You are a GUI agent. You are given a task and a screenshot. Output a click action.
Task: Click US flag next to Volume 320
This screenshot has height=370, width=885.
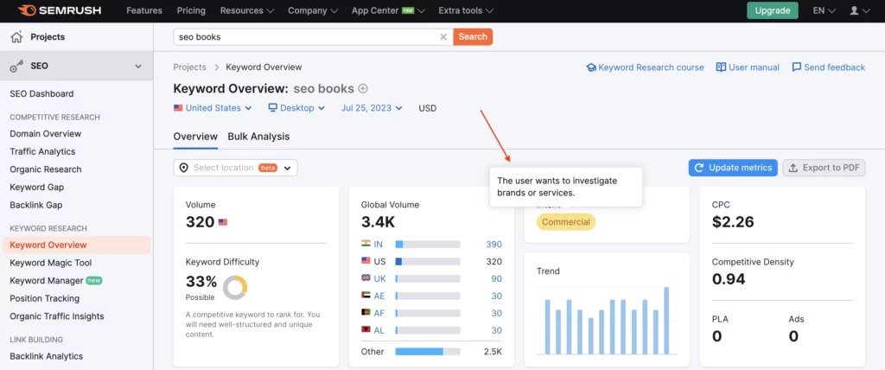coord(223,222)
